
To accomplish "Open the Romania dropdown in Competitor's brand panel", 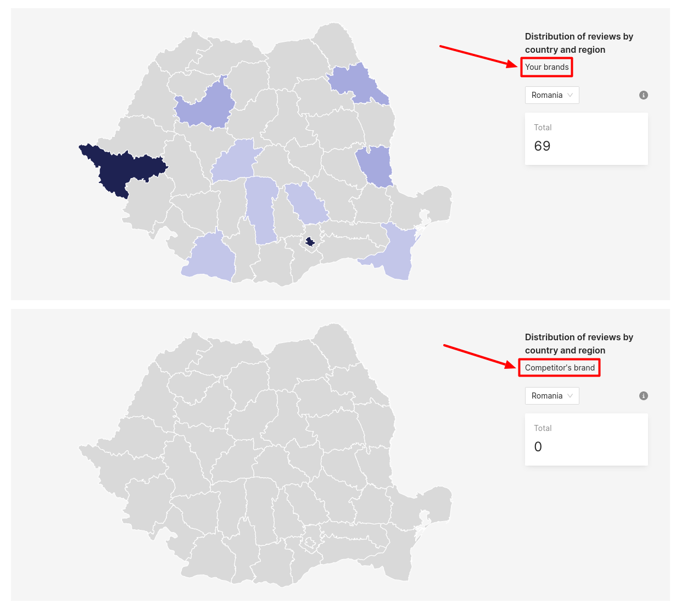I will [552, 396].
